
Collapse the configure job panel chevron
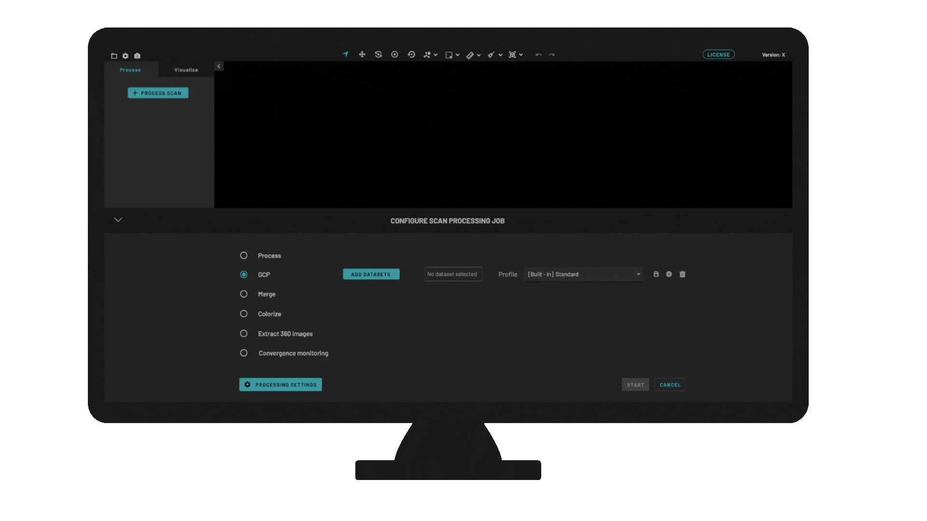pyautogui.click(x=118, y=219)
